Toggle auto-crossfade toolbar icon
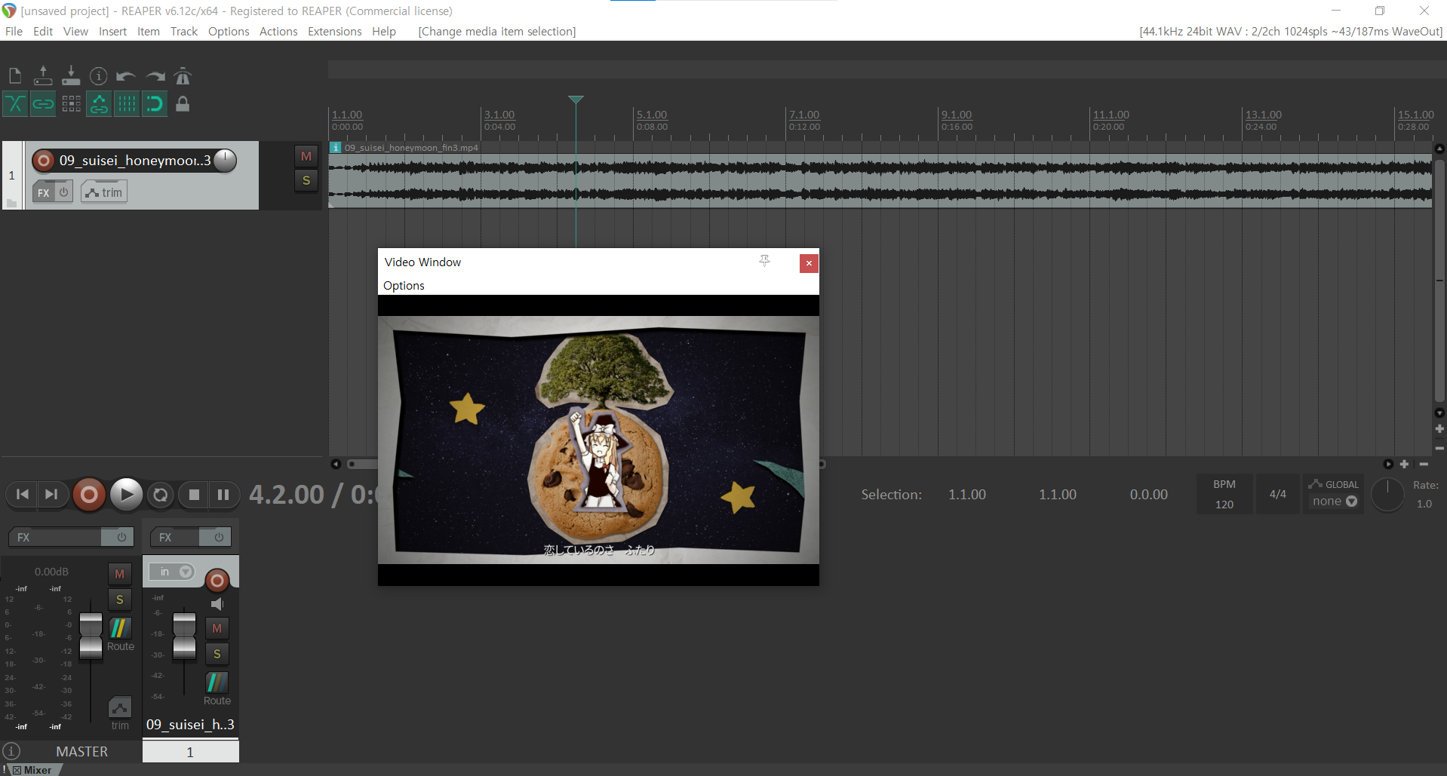Image resolution: width=1447 pixels, height=776 pixels. [x=15, y=104]
